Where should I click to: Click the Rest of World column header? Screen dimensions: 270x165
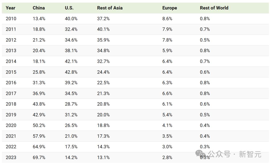click(214, 8)
